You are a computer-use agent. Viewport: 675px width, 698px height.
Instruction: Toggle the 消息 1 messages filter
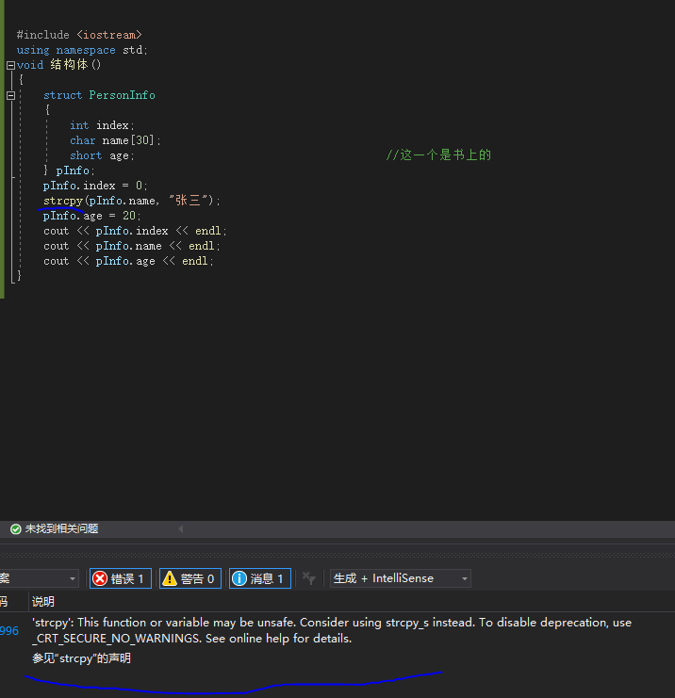tap(260, 578)
